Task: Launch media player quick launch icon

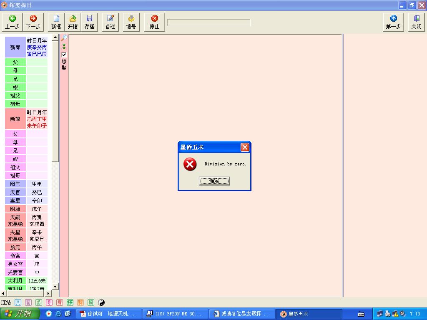Action: [49, 314]
